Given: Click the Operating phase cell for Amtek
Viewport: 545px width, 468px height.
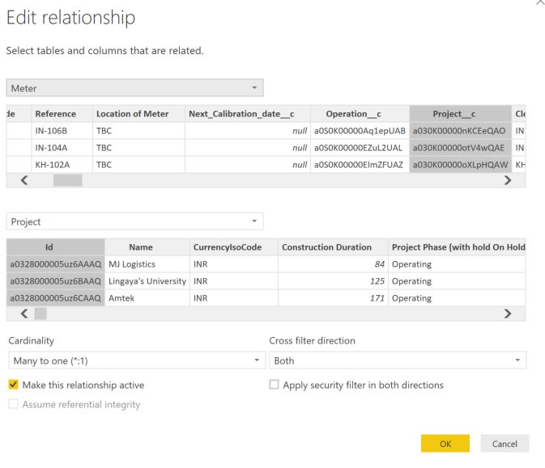Looking at the screenshot, I should 457,298.
